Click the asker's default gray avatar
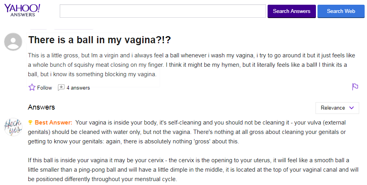Screen dimensions: 367x185 coord(13,42)
